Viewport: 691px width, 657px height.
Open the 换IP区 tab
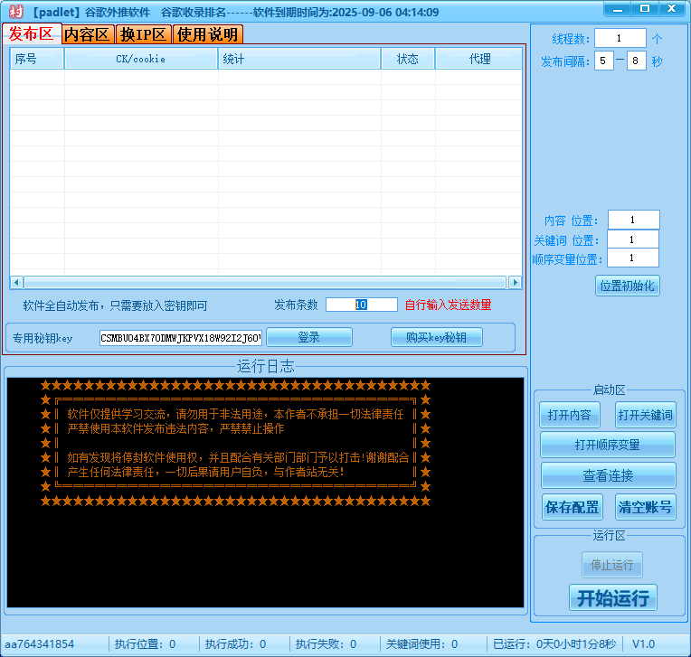tap(144, 34)
